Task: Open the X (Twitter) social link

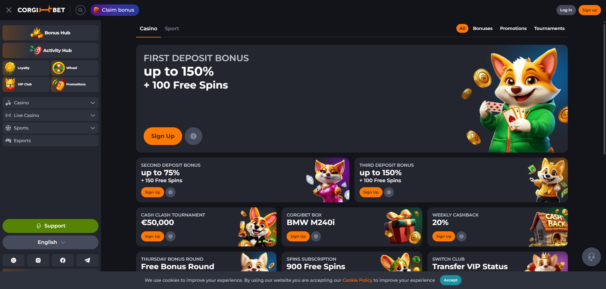Action: coord(14,260)
